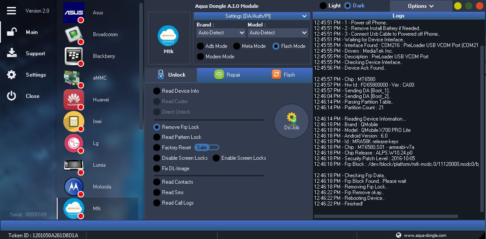Screen dimensions: 486x239
Task: Select Disable Screen Locks option
Action: pyautogui.click(x=157, y=158)
